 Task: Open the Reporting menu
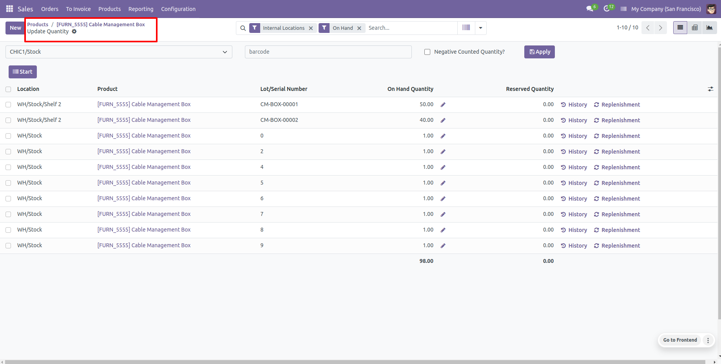tap(141, 9)
